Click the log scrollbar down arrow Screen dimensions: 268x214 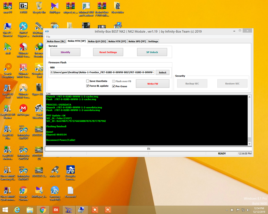249,144
